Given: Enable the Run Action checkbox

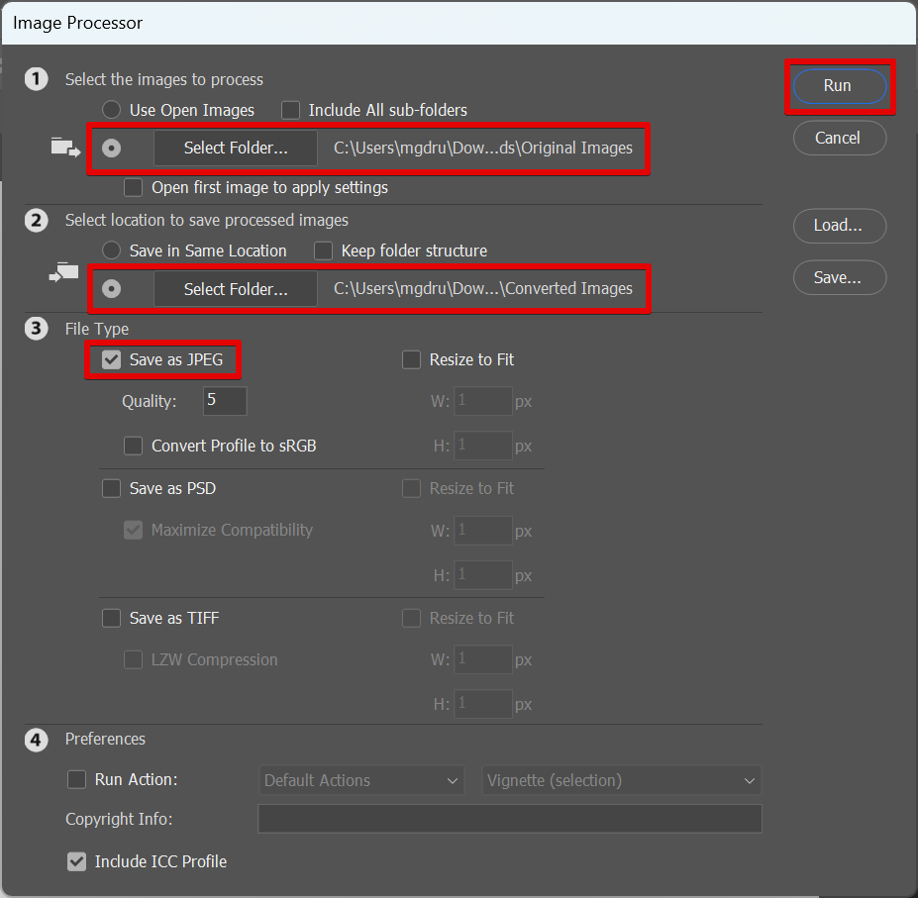Looking at the screenshot, I should (77, 780).
